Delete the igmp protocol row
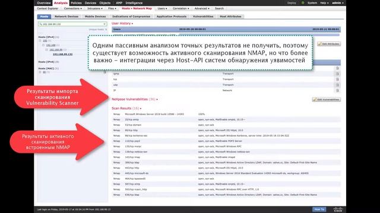The width and height of the screenshot is (380, 213). 337,74
